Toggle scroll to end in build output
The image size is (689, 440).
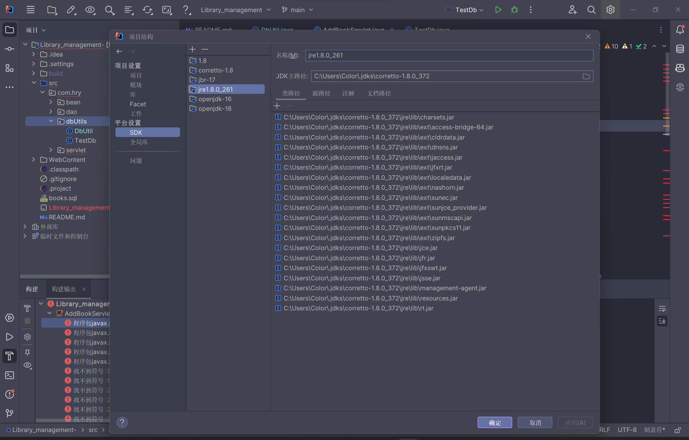(x=662, y=321)
